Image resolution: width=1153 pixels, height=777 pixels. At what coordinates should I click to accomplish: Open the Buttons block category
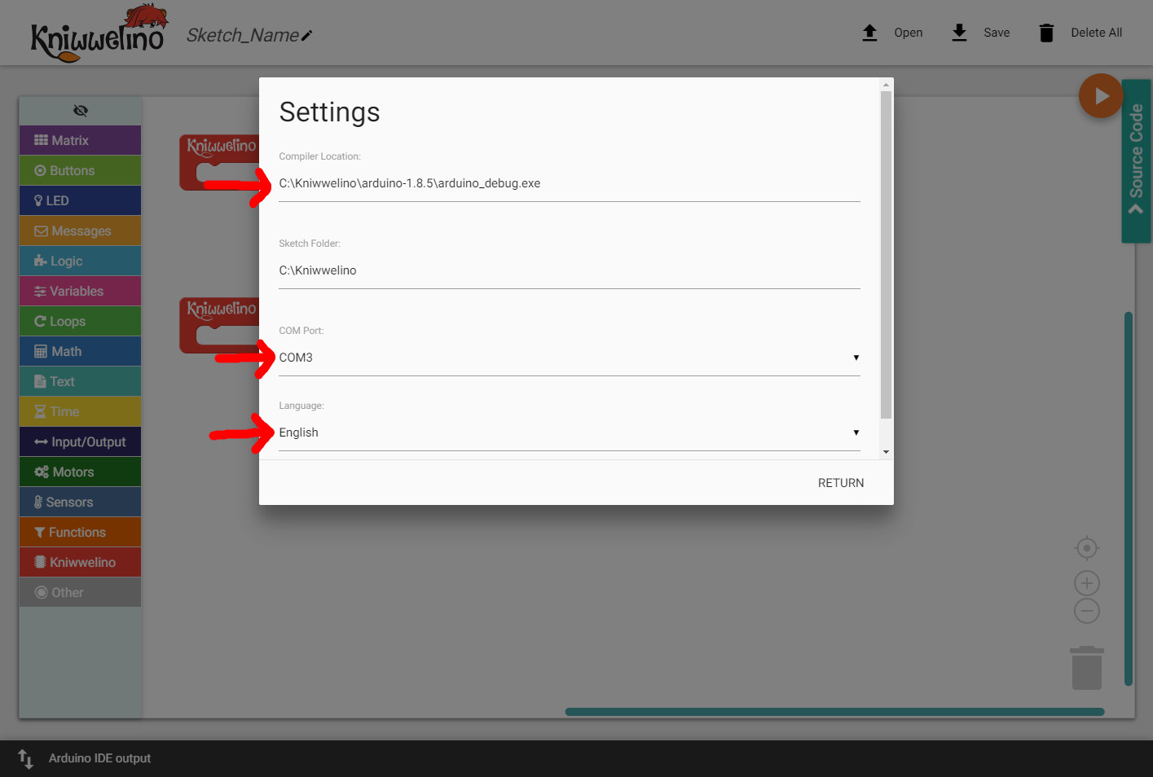[80, 170]
